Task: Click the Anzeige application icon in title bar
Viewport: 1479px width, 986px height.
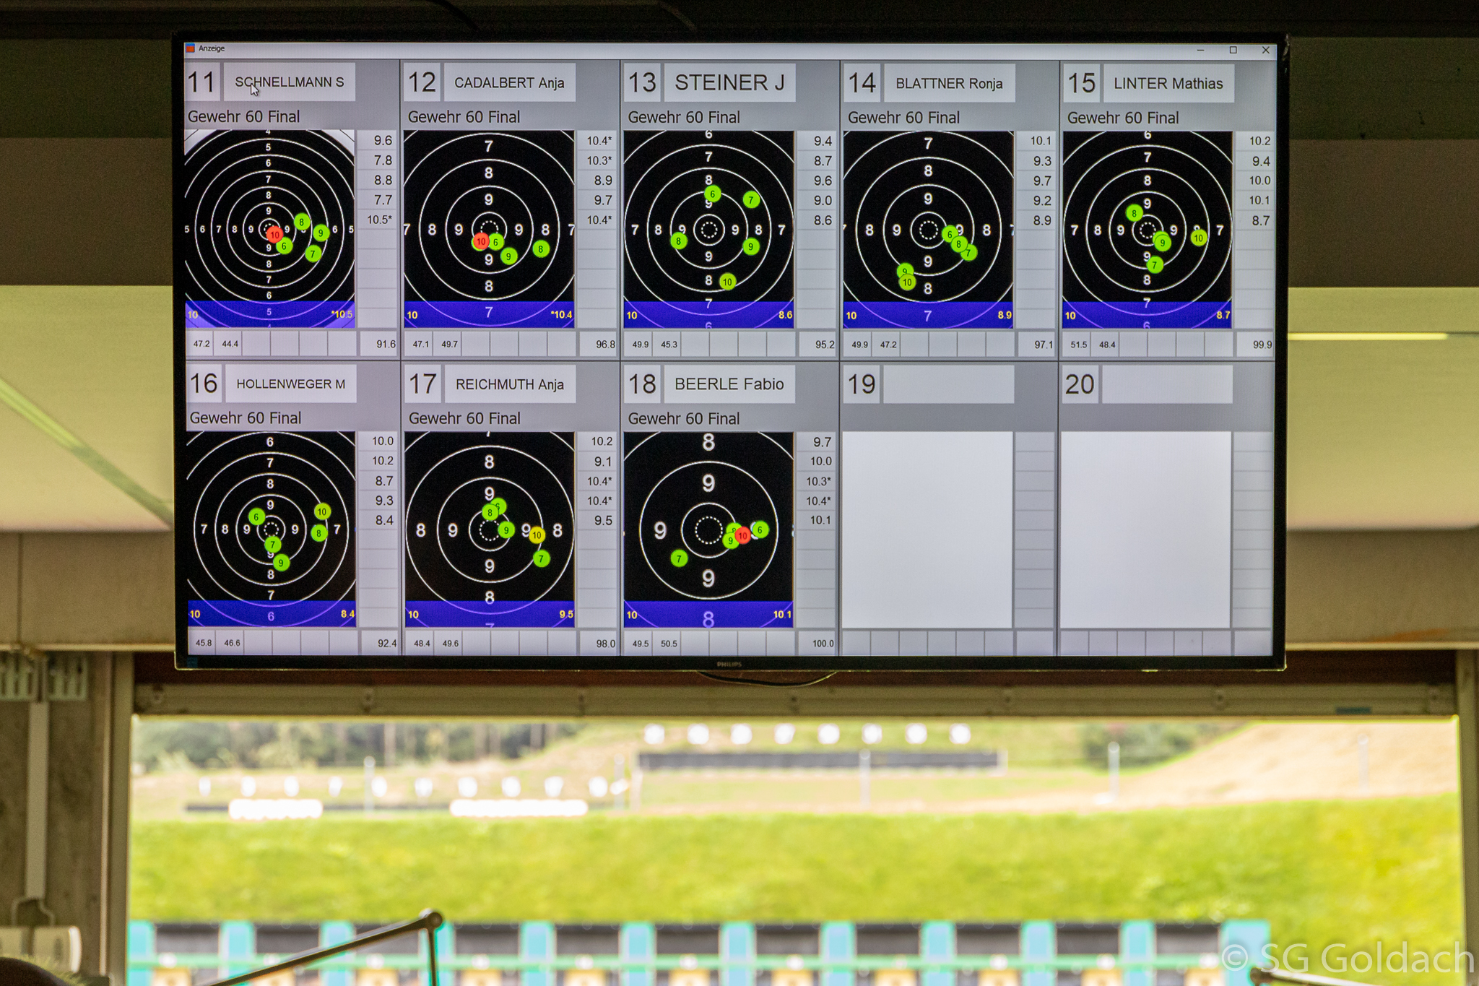Action: pyautogui.click(x=191, y=48)
